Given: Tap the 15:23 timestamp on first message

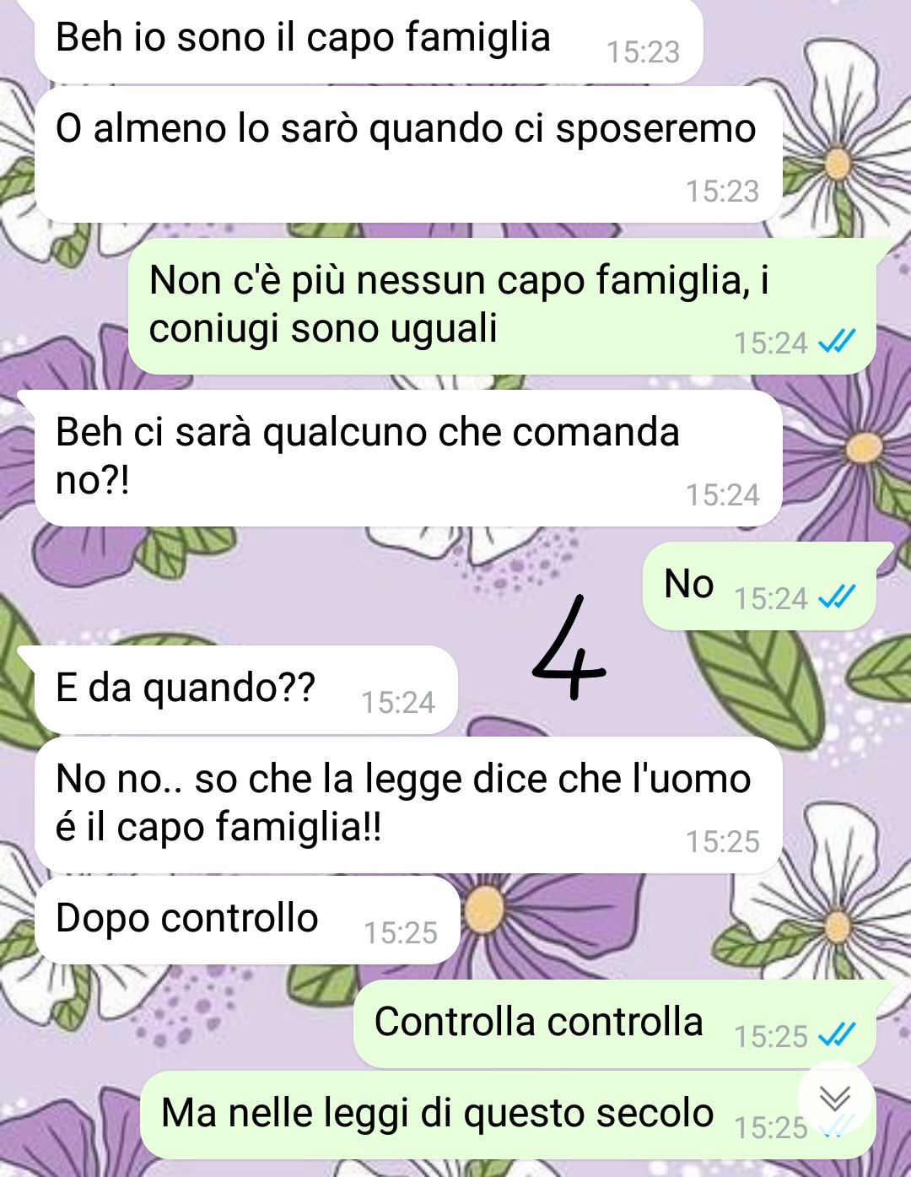Looking at the screenshot, I should coord(643,52).
